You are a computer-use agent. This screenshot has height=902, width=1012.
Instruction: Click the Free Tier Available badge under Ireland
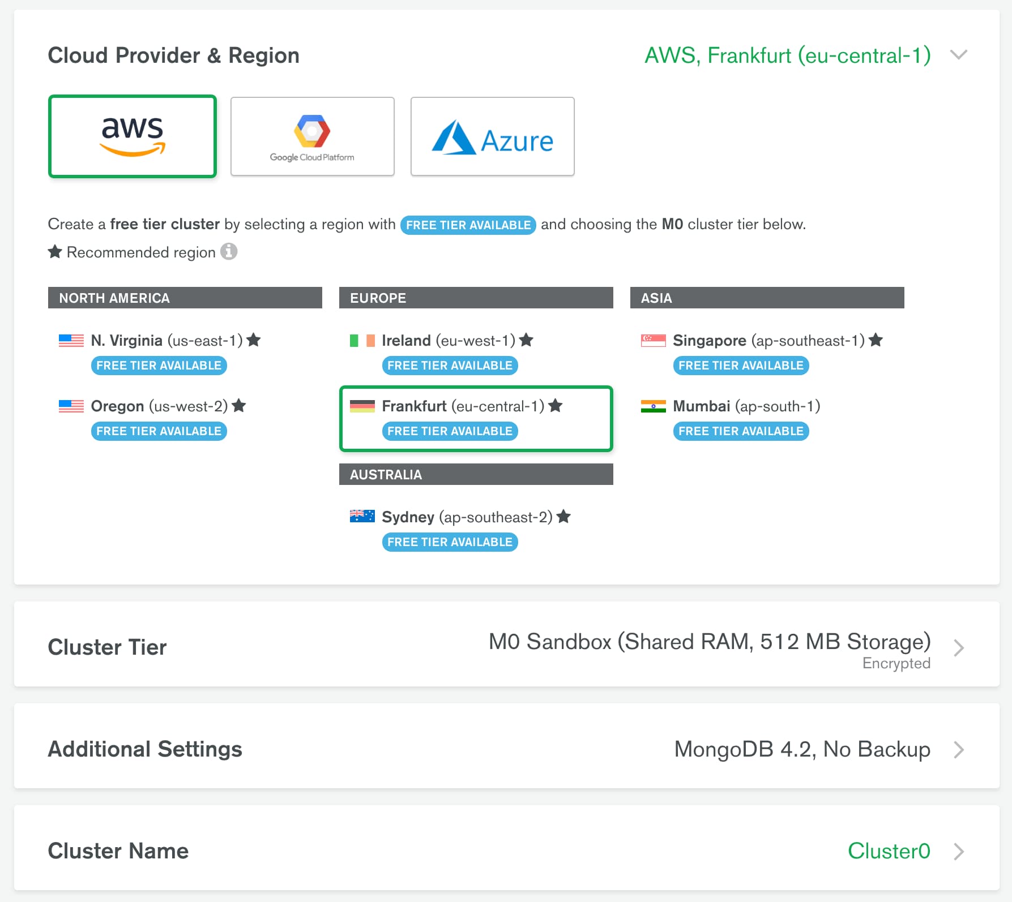click(x=450, y=366)
